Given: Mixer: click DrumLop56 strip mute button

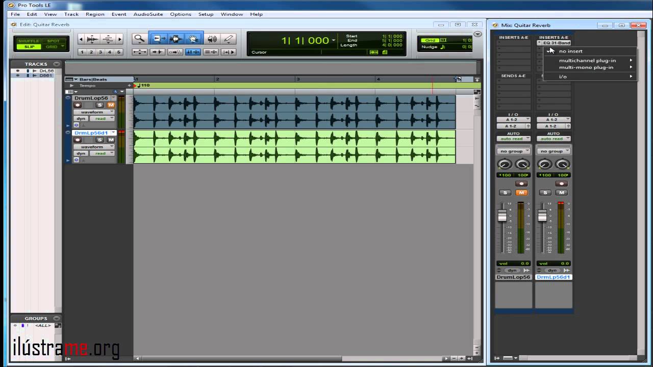Looking at the screenshot, I should click(521, 193).
